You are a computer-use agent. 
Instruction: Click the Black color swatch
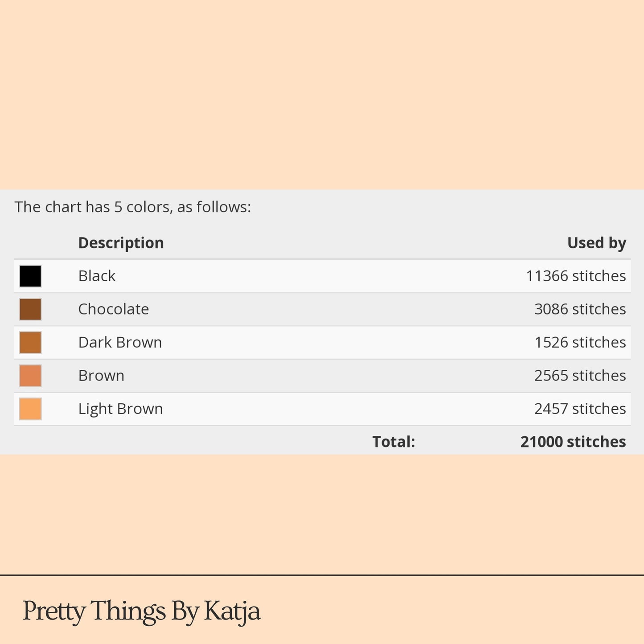[30, 276]
